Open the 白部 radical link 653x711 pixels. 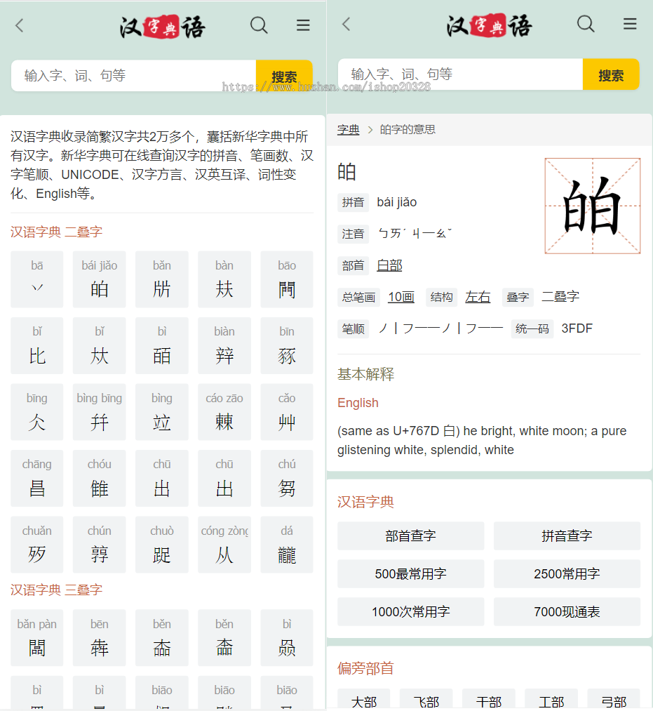[389, 265]
